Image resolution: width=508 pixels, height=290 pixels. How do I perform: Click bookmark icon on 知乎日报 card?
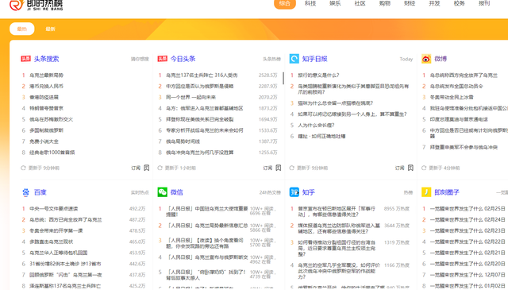410,168
